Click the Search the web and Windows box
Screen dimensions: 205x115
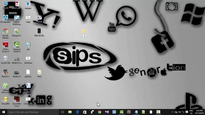33,112
